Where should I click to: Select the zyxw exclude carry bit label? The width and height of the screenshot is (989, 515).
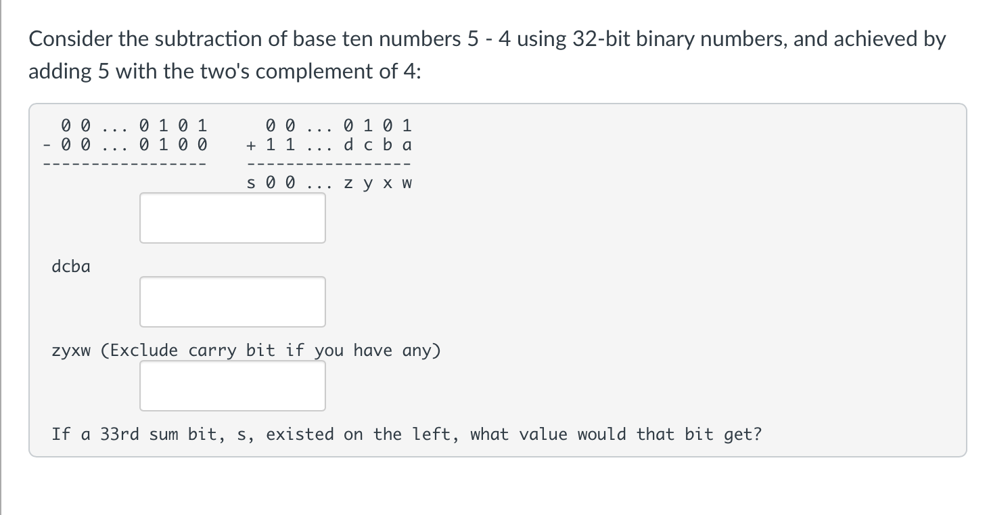pyautogui.click(x=246, y=351)
